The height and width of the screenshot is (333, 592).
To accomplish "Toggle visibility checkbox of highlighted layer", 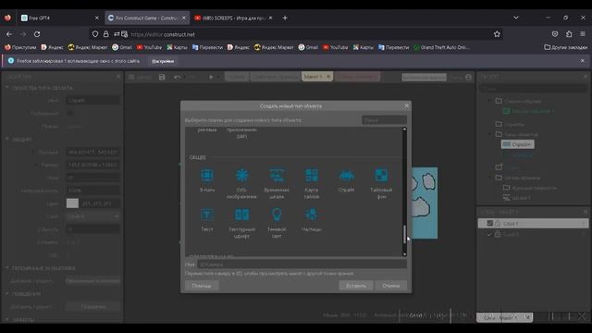I will coord(489,223).
